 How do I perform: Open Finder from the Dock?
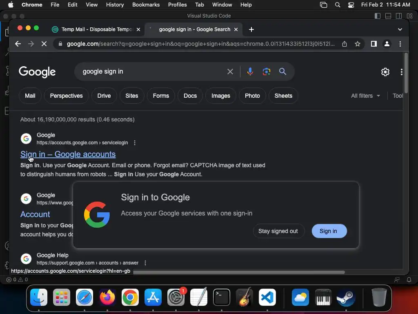[x=39, y=297]
